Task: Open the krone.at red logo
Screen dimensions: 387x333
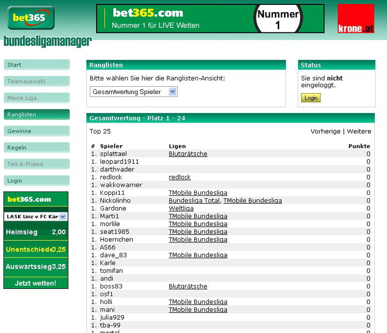Action: click(x=355, y=18)
